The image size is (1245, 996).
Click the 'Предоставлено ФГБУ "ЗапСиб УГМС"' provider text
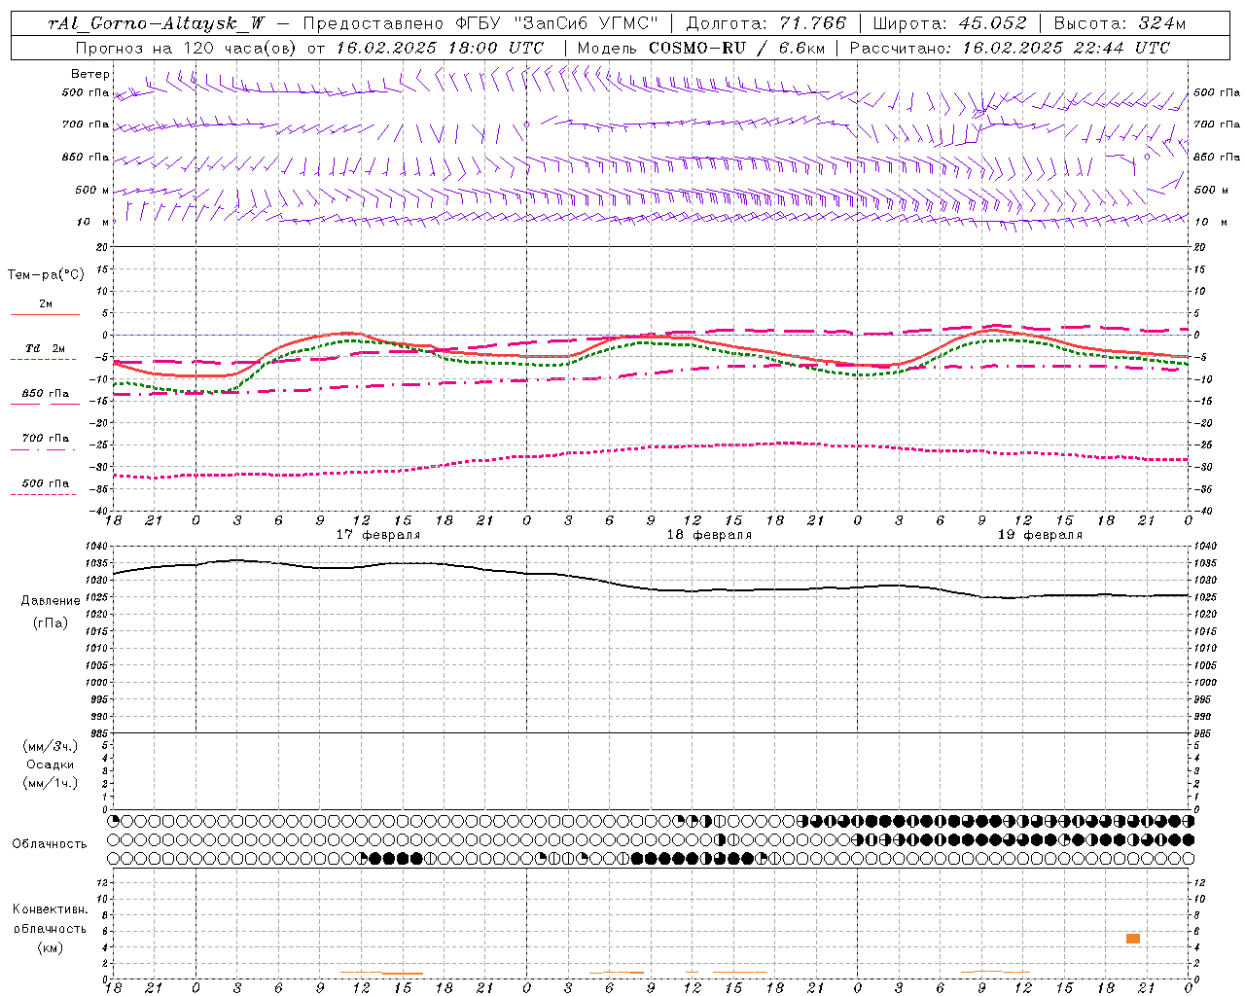[x=480, y=23]
